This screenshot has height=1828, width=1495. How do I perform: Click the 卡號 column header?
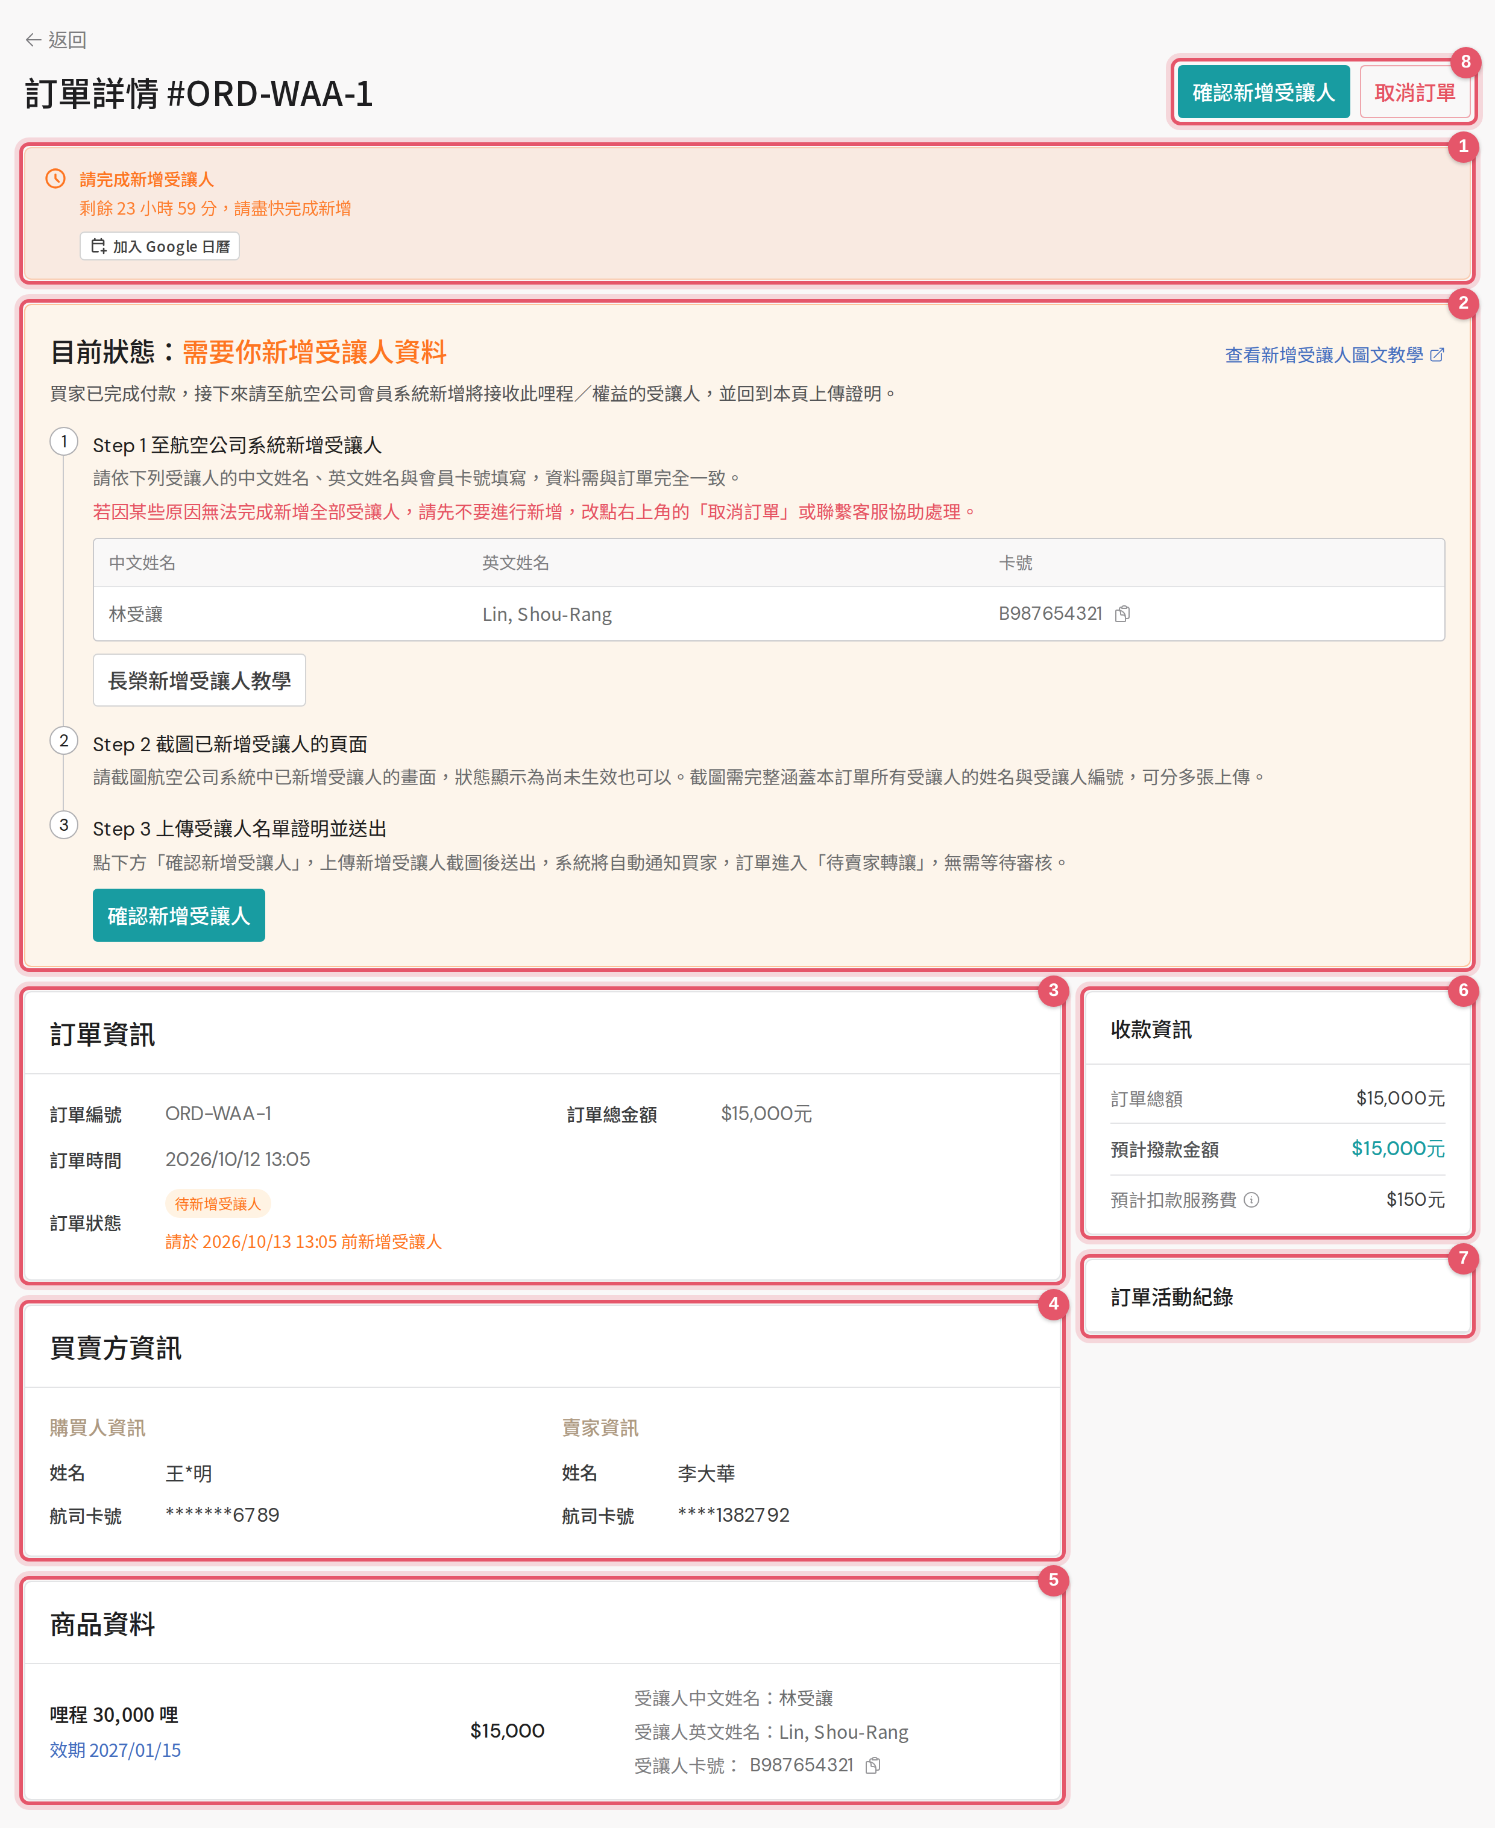click(1015, 563)
